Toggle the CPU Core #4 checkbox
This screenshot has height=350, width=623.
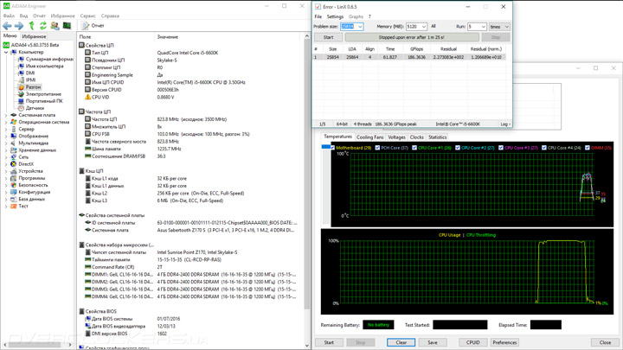(544, 148)
